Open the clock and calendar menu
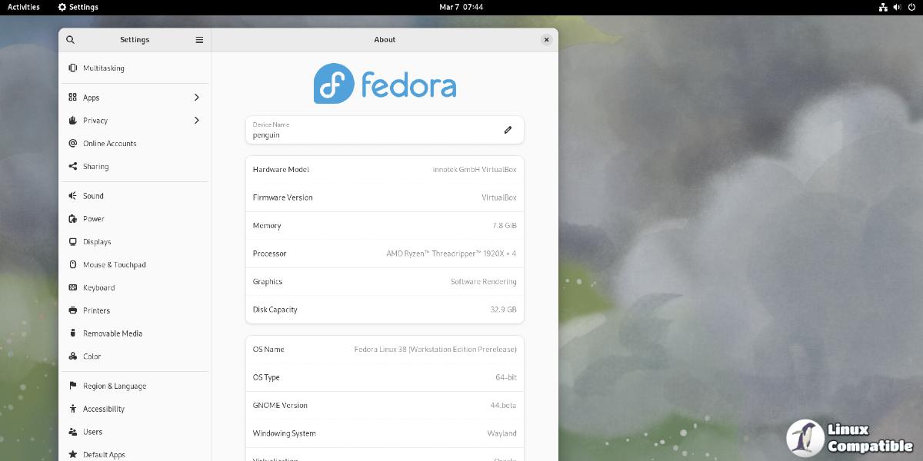 [x=461, y=7]
